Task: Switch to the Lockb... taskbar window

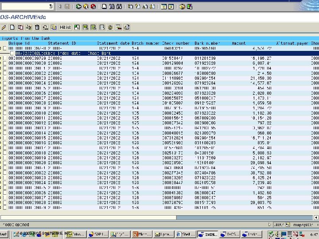Action: tap(252, 234)
